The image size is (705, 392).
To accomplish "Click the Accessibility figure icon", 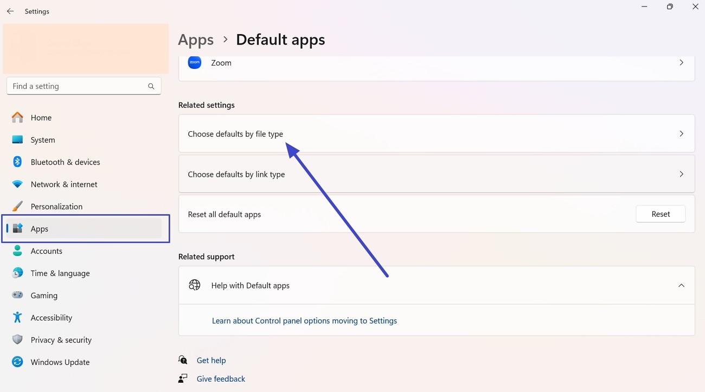I will point(18,318).
